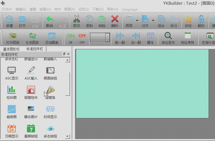The height and width of the screenshot is (141, 215).
Task: Expand the 图层 layer dropdown arrow
Action: point(137,20)
